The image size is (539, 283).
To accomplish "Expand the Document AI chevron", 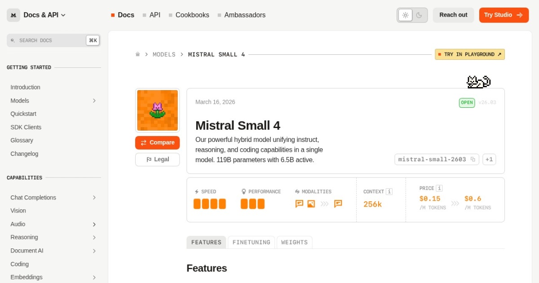I will pos(94,251).
